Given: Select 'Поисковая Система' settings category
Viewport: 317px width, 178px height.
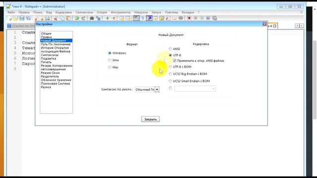Looking at the screenshot, I should tap(55, 84).
